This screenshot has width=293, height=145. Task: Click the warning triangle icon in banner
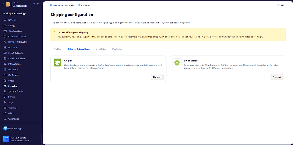(54, 33)
